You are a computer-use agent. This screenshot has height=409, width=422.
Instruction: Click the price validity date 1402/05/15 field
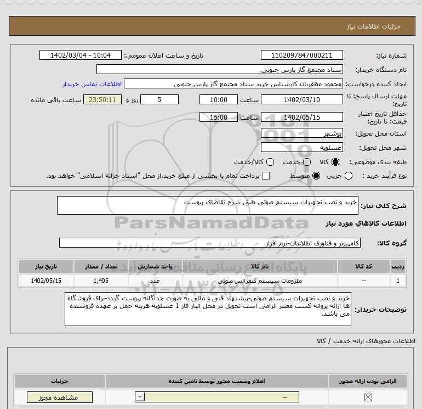301,117
